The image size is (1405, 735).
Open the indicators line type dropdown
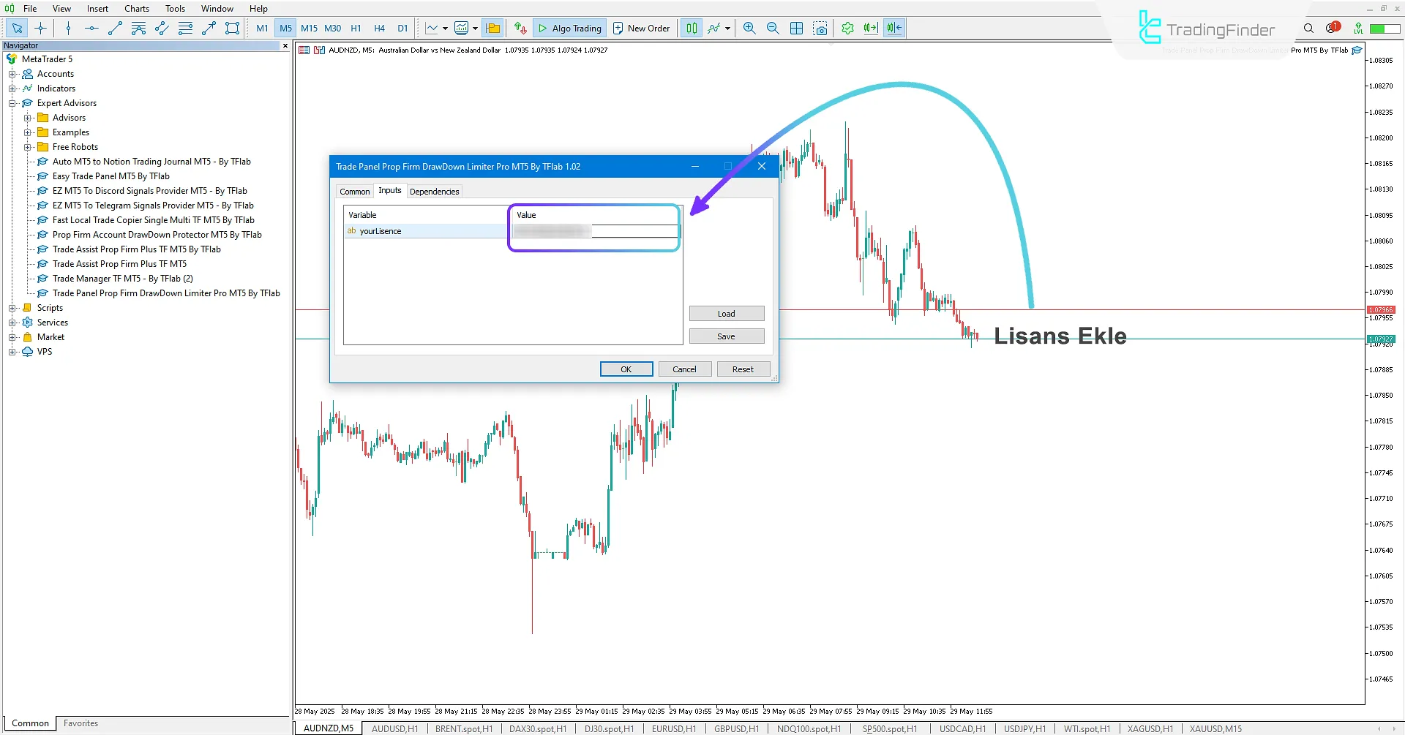pos(727,28)
